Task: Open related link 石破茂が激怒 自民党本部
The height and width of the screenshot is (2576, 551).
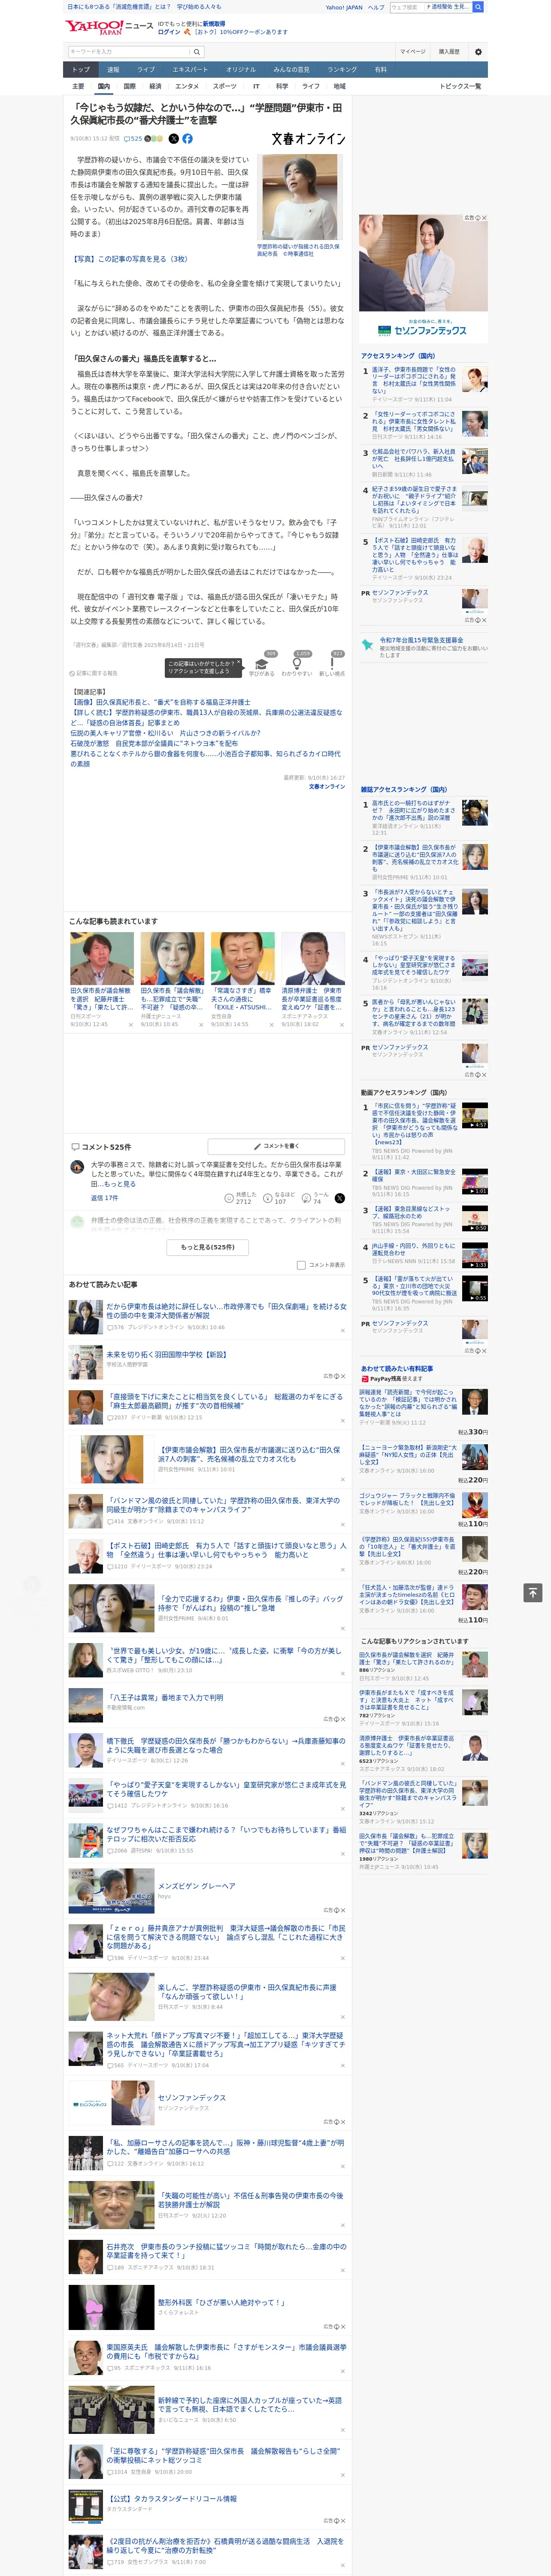Action: (154, 744)
